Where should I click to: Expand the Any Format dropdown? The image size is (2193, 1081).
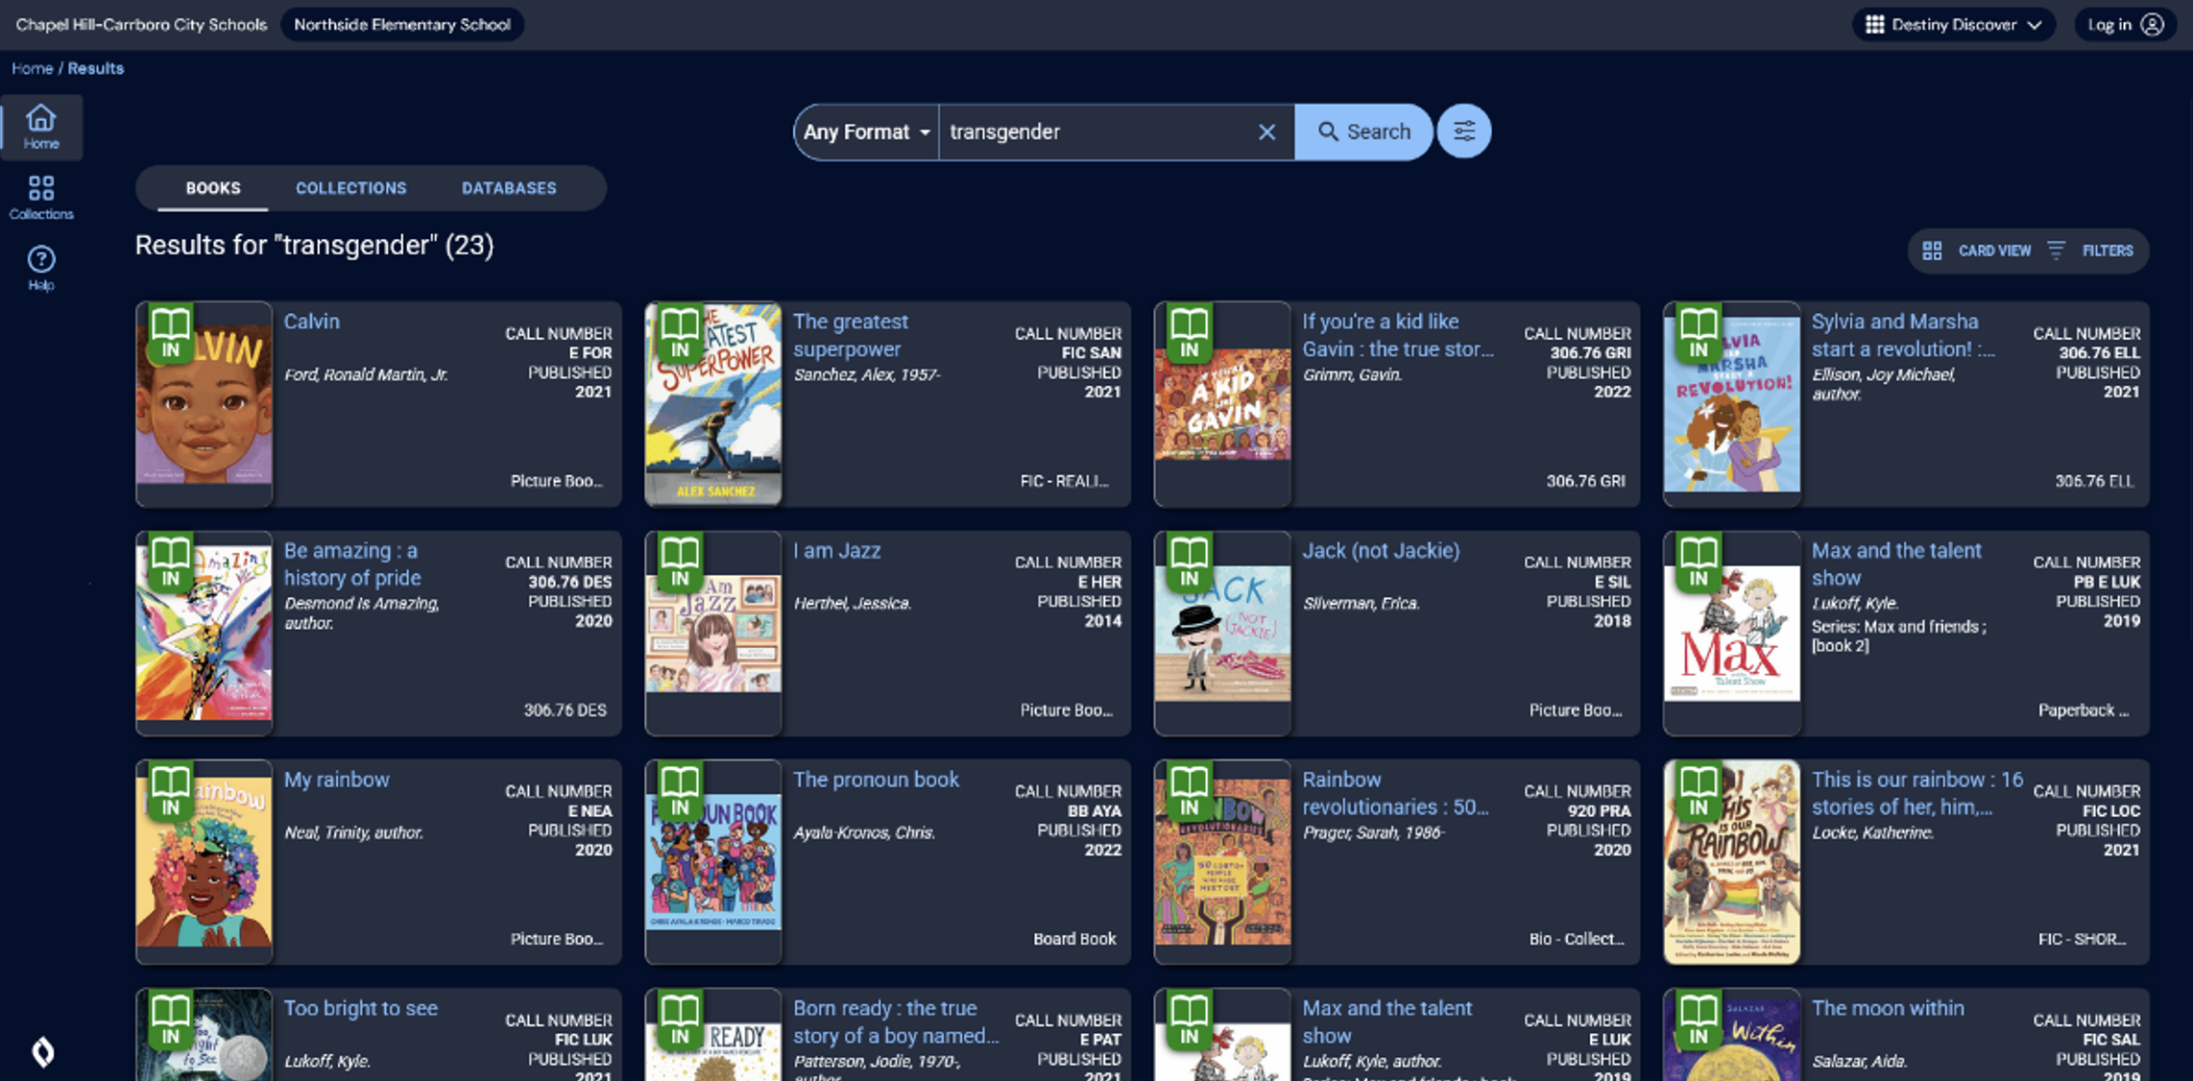click(x=866, y=132)
